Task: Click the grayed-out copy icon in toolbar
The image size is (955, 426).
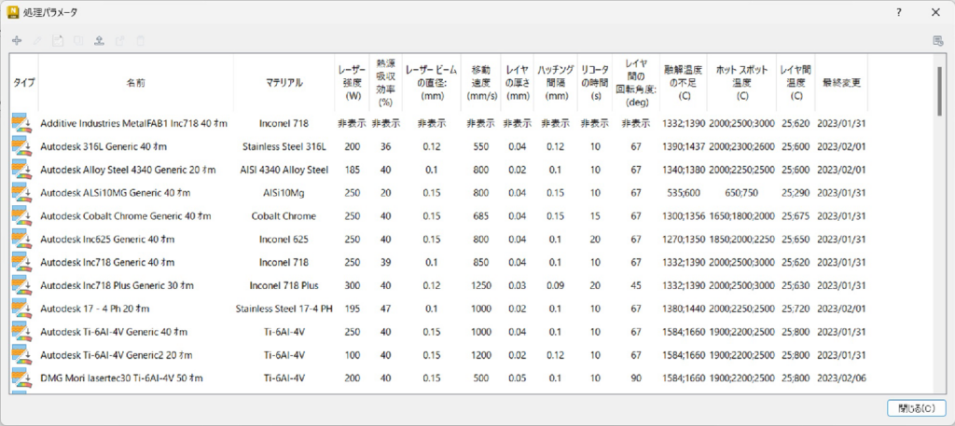Action: 78,41
